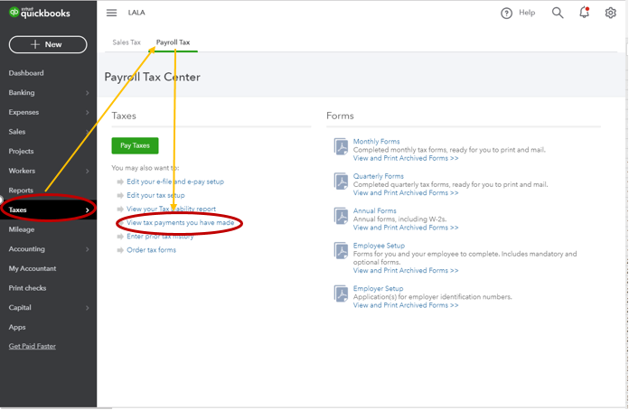Open the Get Paid Faster link
This screenshot has width=629, height=410.
(33, 346)
